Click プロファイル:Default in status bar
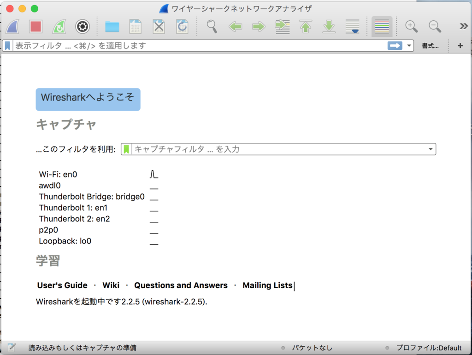Viewport: 472px width, 355px height. coord(429,348)
